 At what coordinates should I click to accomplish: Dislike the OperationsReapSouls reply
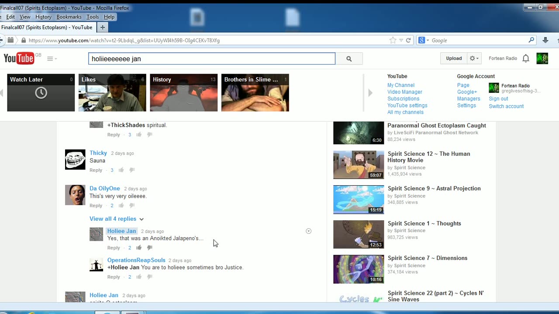pos(149,277)
